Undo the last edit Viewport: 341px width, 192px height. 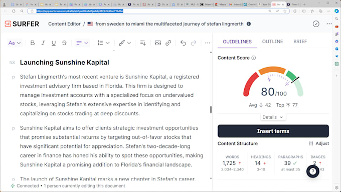coord(183,43)
